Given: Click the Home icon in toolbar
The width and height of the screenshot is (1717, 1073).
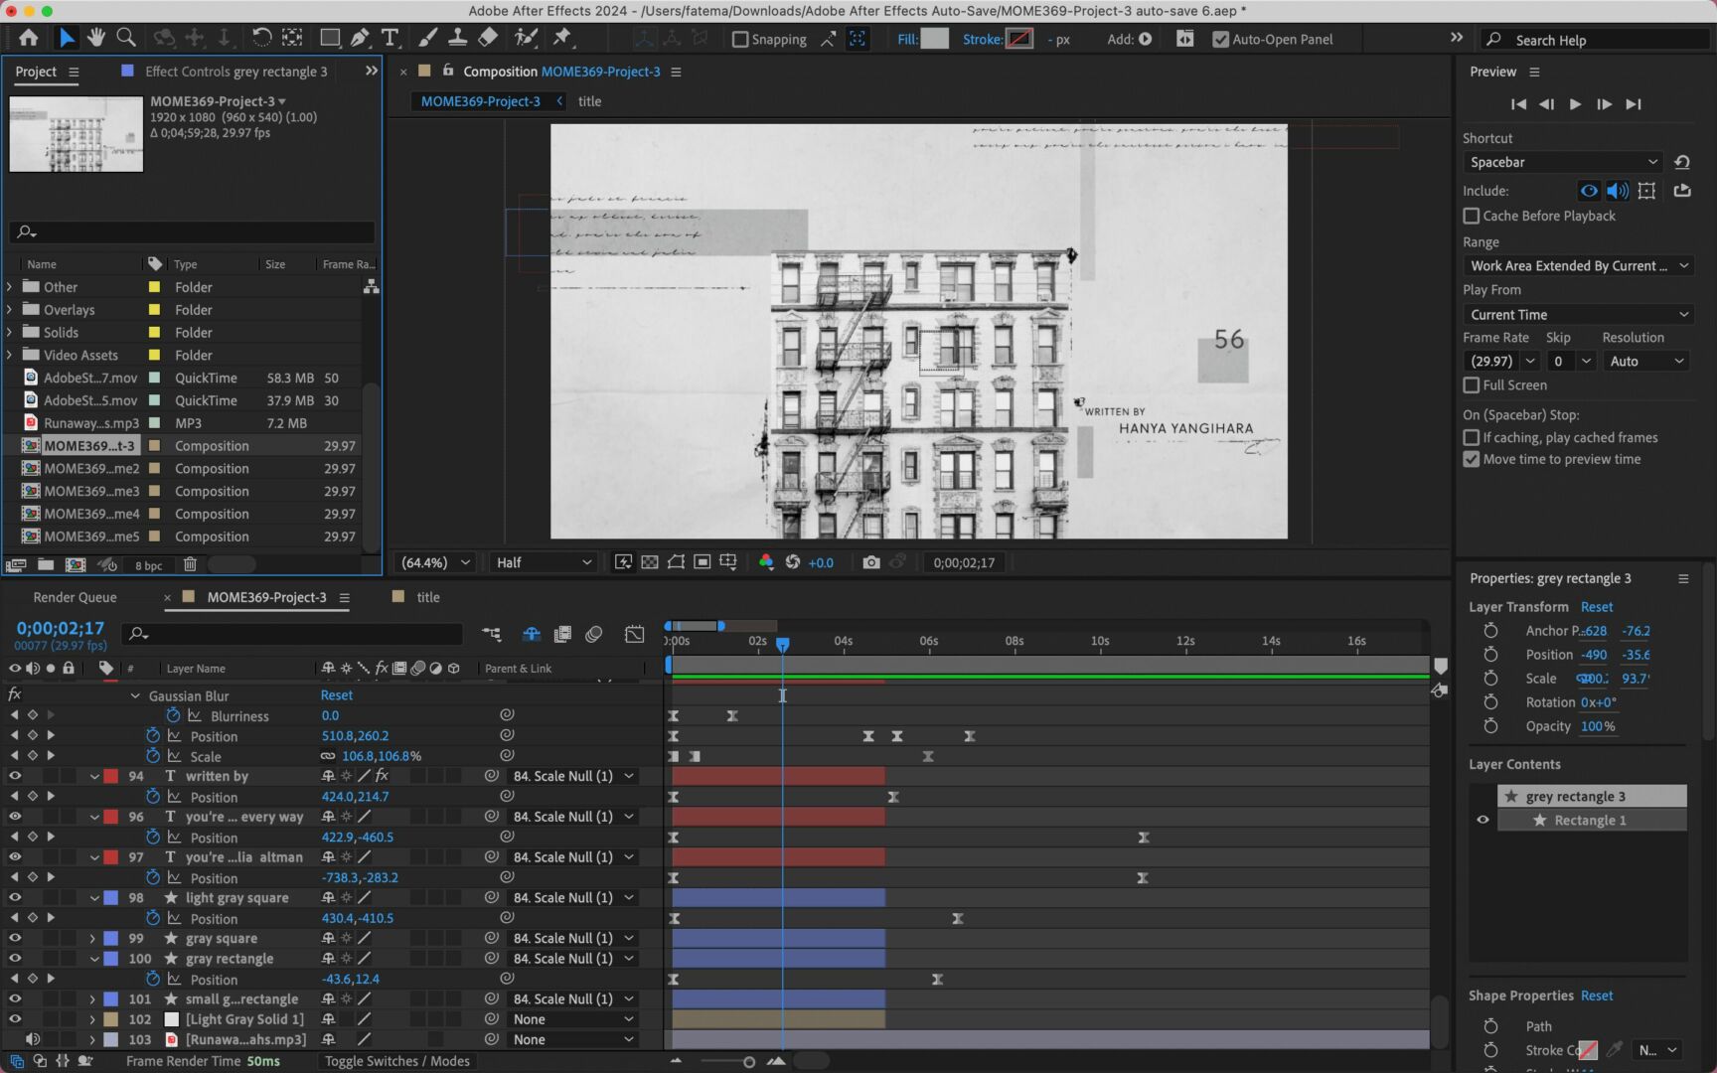Looking at the screenshot, I should click(29, 38).
